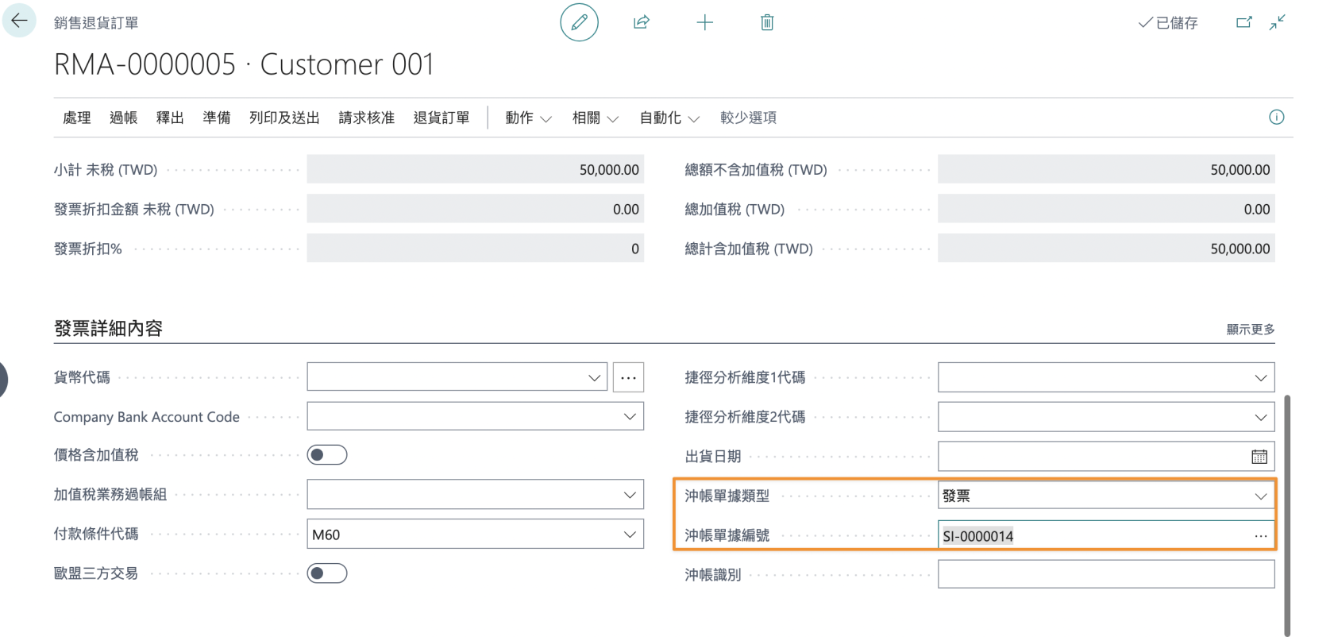Open the Company Bank Account Code dropdown
Screen dimensions: 1334x637
(630, 417)
